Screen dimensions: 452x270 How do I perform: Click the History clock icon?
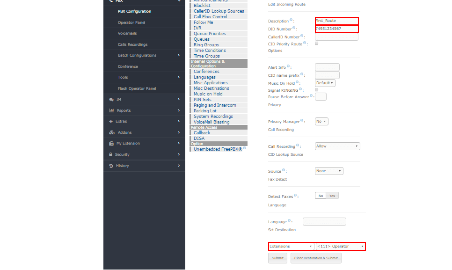(111, 166)
